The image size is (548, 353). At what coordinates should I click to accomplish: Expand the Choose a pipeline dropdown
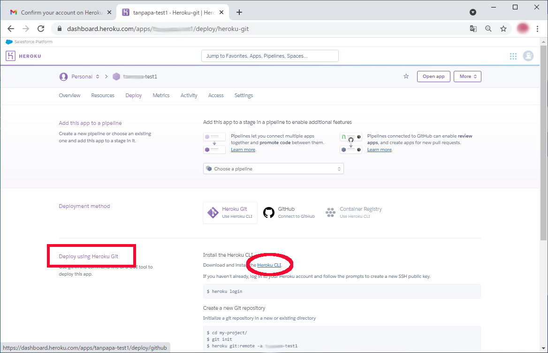(273, 169)
